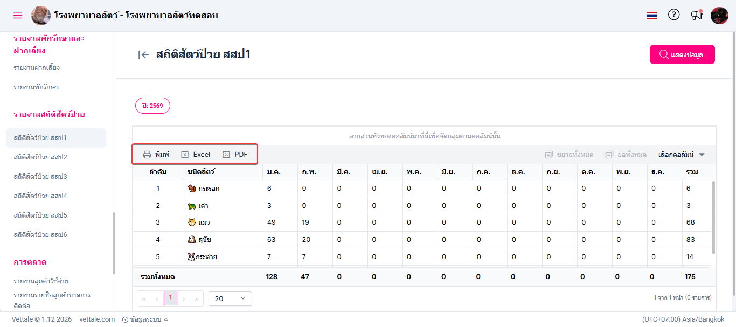Click the ปี: 2569 year filter chip
The height and width of the screenshot is (327, 736).
coord(152,106)
